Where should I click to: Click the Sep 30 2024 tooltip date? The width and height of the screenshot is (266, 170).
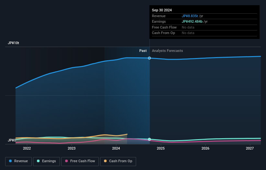pos(162,10)
